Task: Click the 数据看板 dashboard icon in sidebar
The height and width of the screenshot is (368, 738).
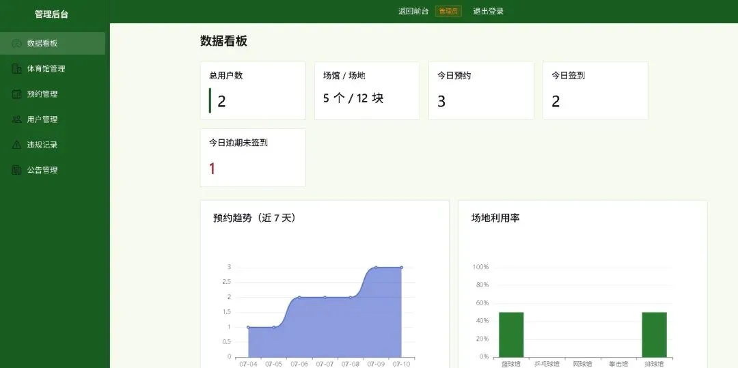Action: pos(16,43)
